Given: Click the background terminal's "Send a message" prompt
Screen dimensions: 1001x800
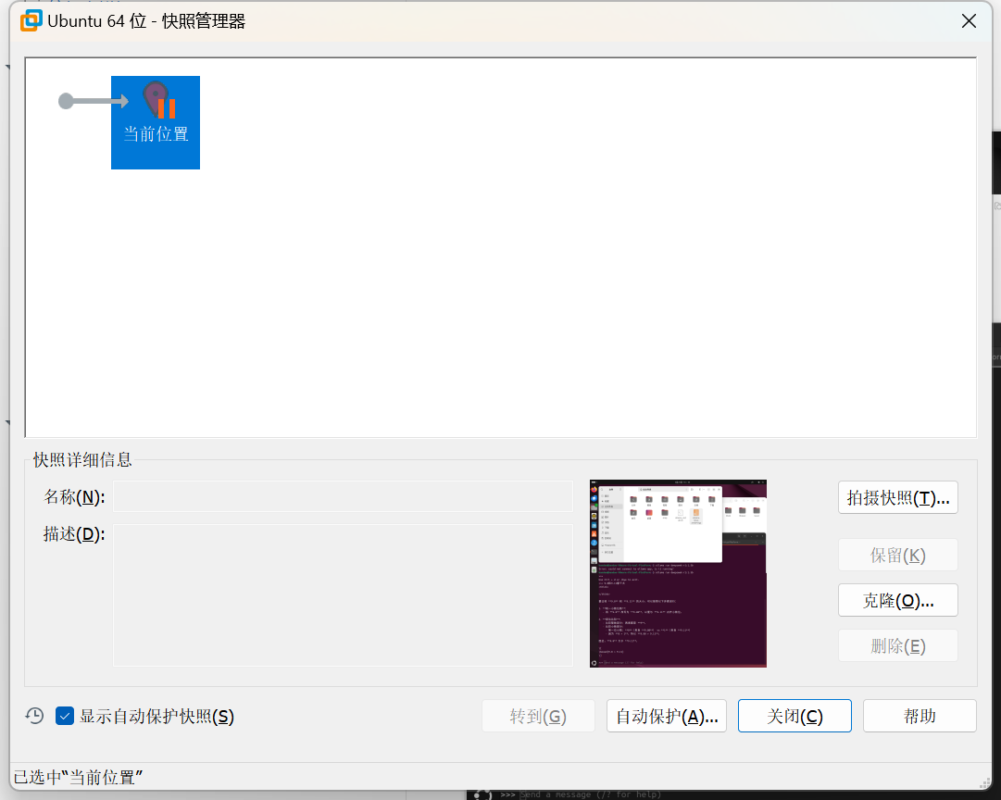Looking at the screenshot, I should 593,794.
